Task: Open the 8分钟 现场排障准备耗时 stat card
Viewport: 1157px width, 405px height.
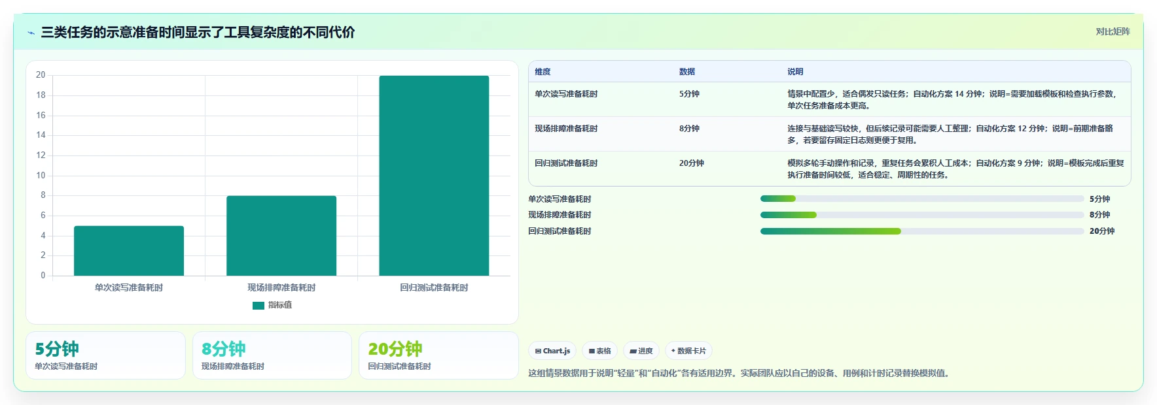Action: (x=272, y=355)
